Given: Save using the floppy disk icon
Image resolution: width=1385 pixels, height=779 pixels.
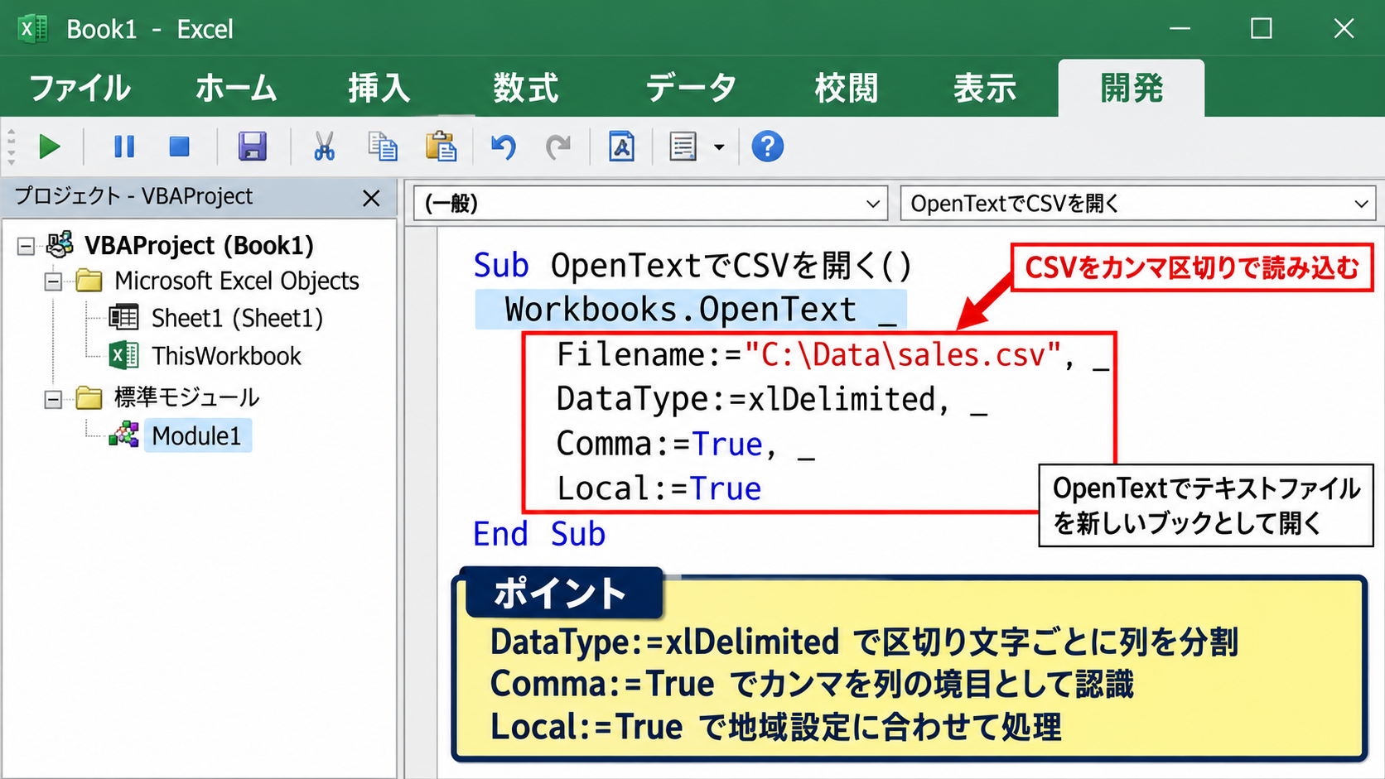Looking at the screenshot, I should 253,147.
